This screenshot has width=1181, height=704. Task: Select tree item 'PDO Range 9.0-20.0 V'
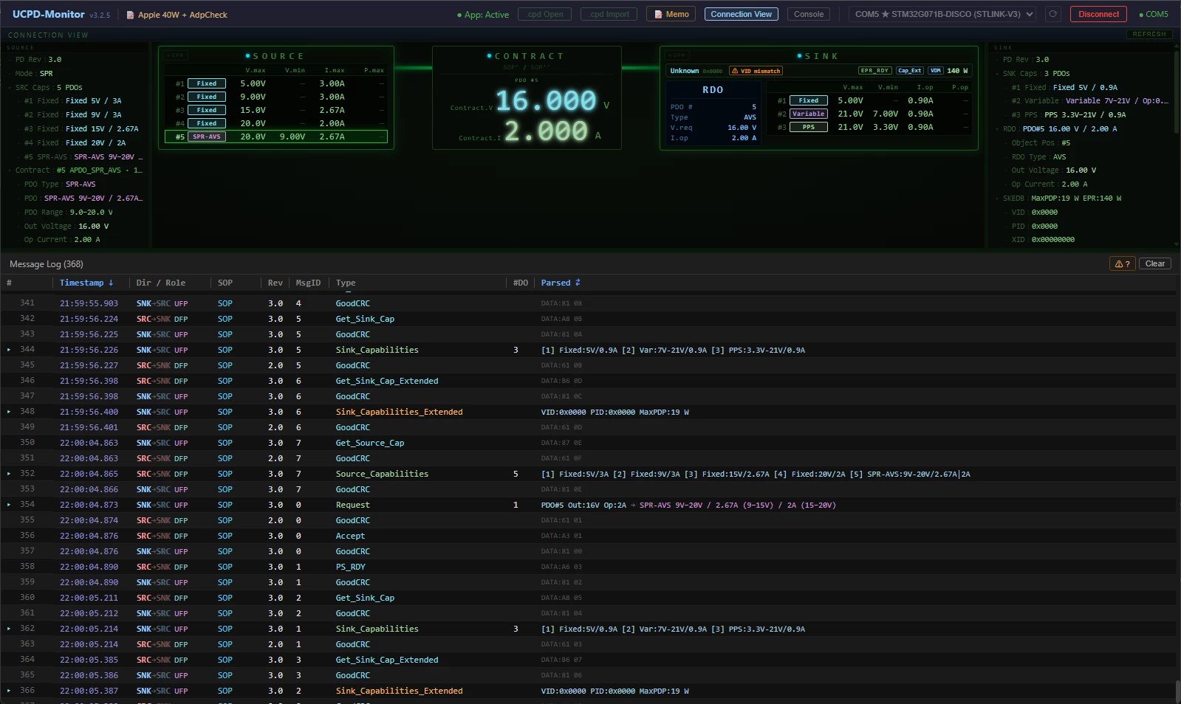pyautogui.click(x=69, y=213)
